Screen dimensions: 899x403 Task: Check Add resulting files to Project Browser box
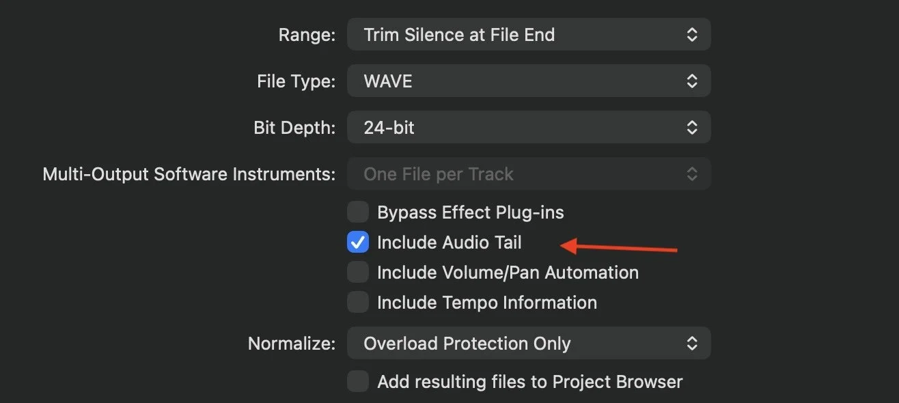358,381
